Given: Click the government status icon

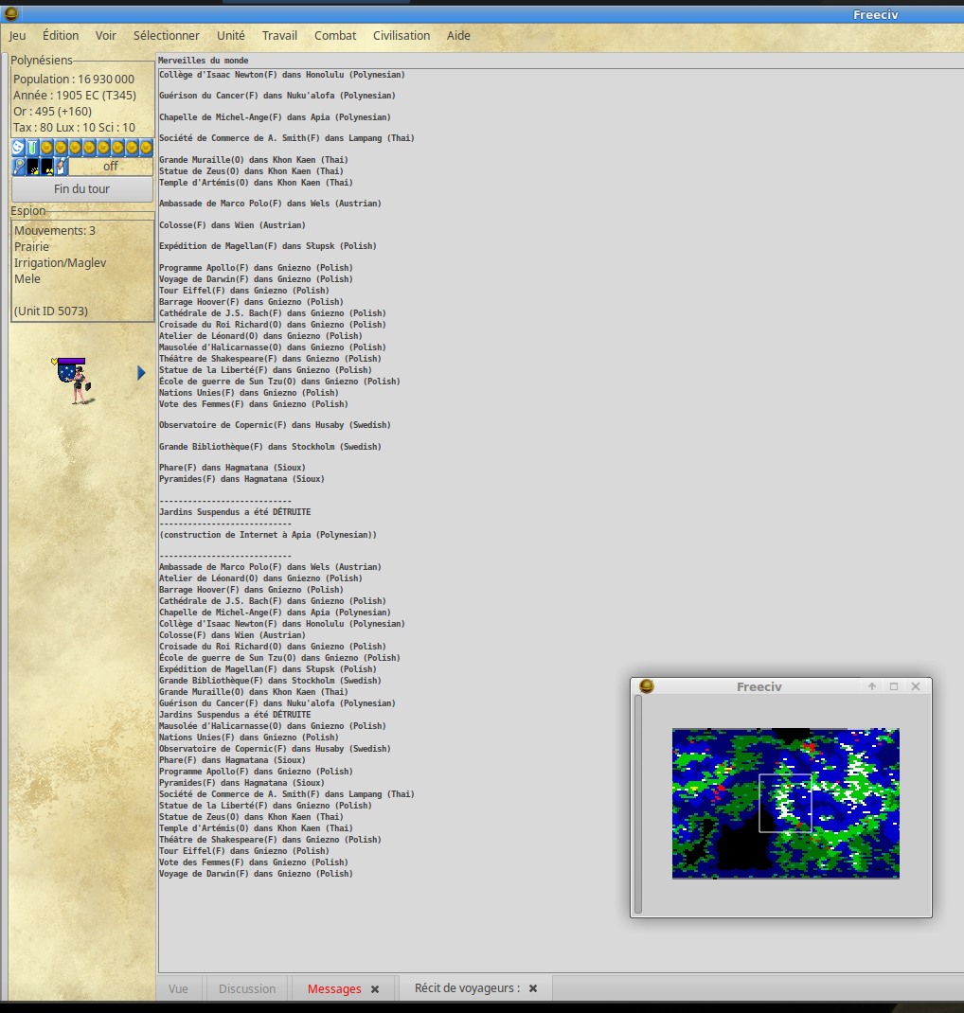Looking at the screenshot, I should 62,167.
